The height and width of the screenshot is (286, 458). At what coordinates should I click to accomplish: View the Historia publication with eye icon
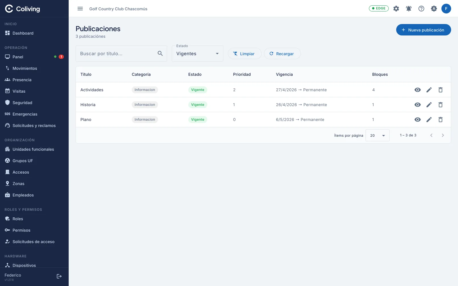click(418, 105)
